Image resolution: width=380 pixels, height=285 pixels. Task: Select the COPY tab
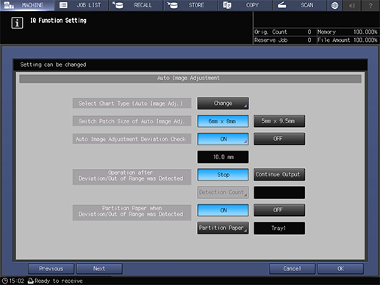coord(245,5)
